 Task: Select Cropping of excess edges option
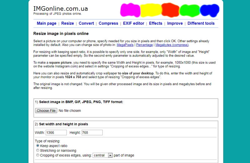tap(37, 155)
